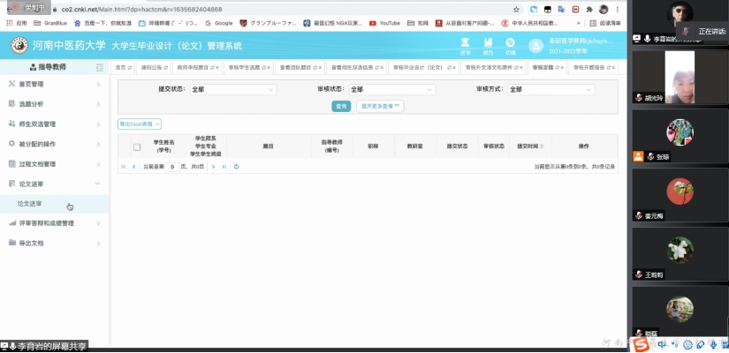Open the 审核状态 dropdown
This screenshot has height=353, width=729.
(x=391, y=89)
